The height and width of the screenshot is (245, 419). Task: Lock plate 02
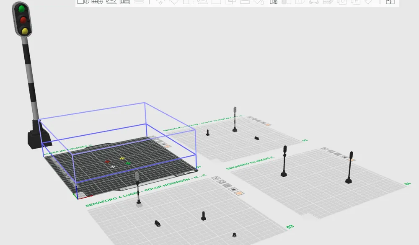(x=264, y=123)
